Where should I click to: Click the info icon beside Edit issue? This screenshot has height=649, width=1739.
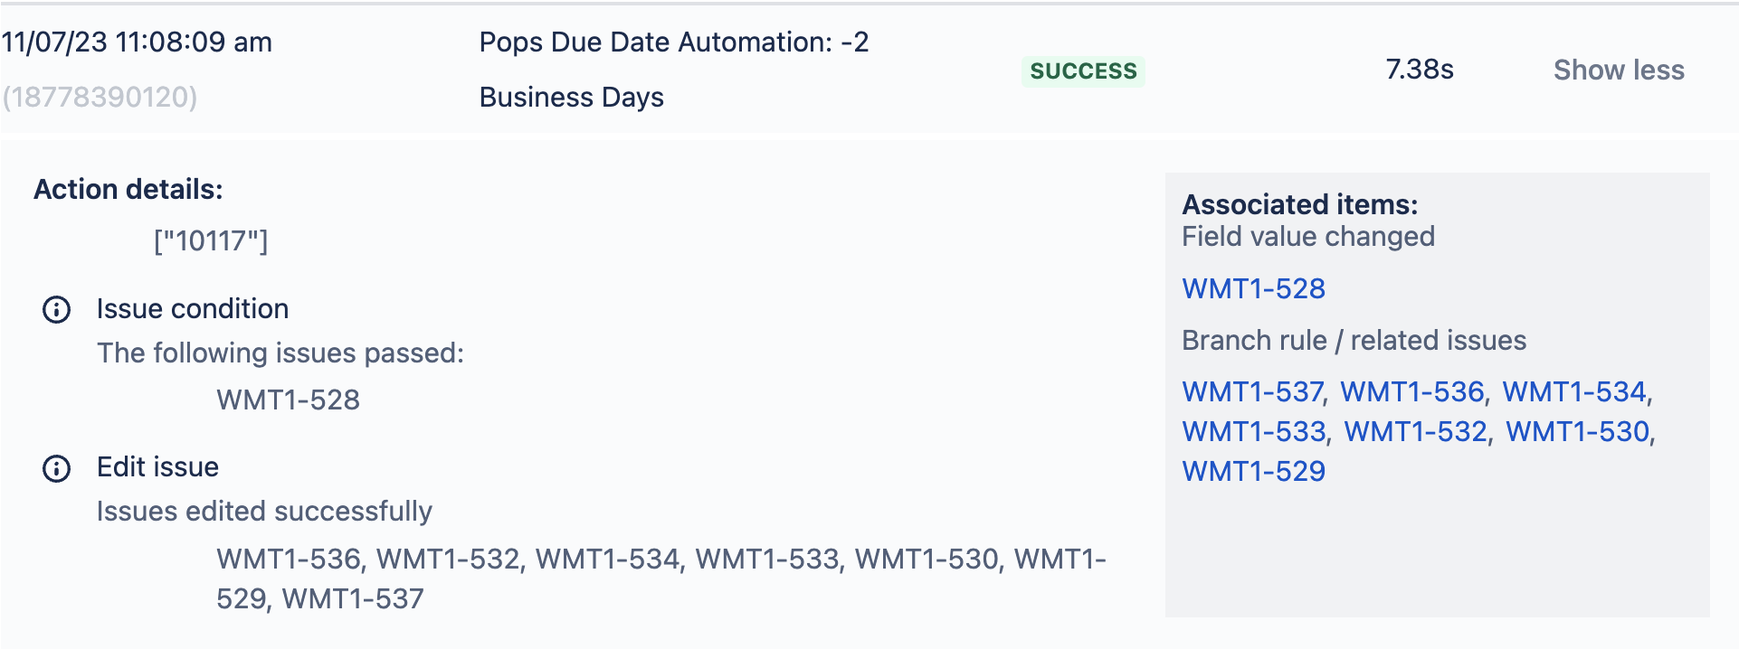(56, 468)
